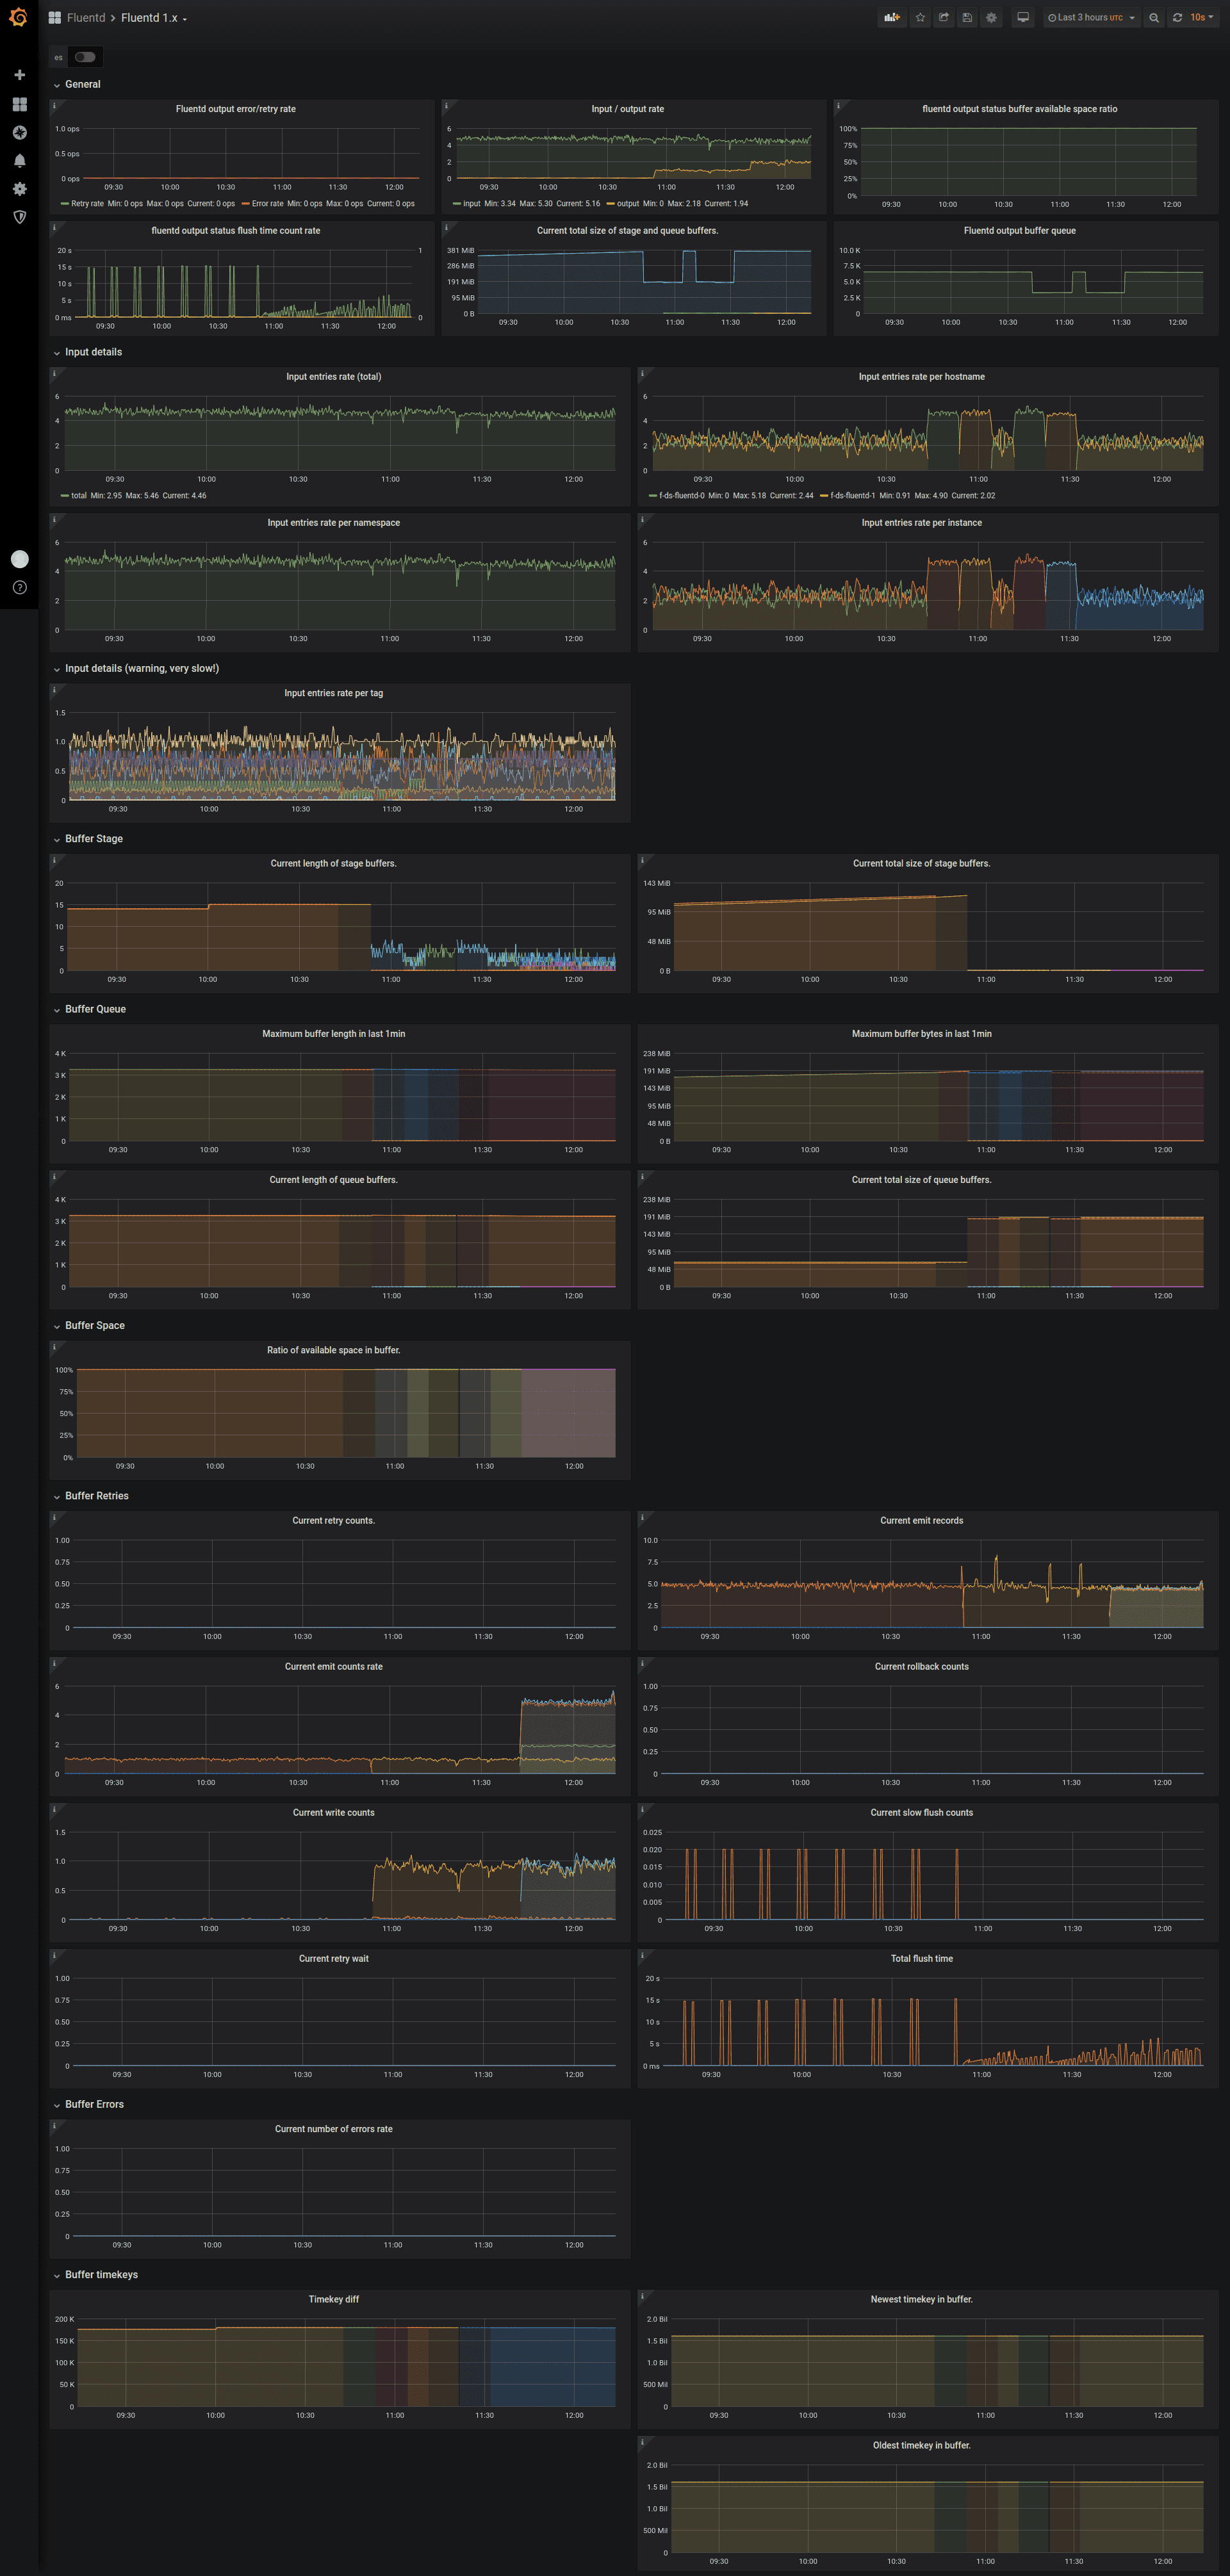Open Input / output rate panel title menu
This screenshot has width=1230, height=2576.
pyautogui.click(x=627, y=109)
